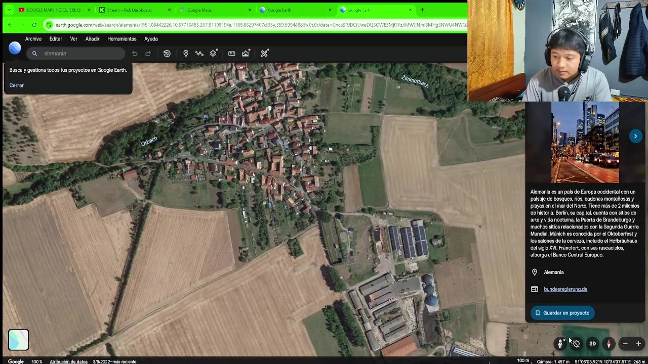The height and width of the screenshot is (364, 648).
Task: Click the Alemania location label in card
Action: (x=553, y=272)
